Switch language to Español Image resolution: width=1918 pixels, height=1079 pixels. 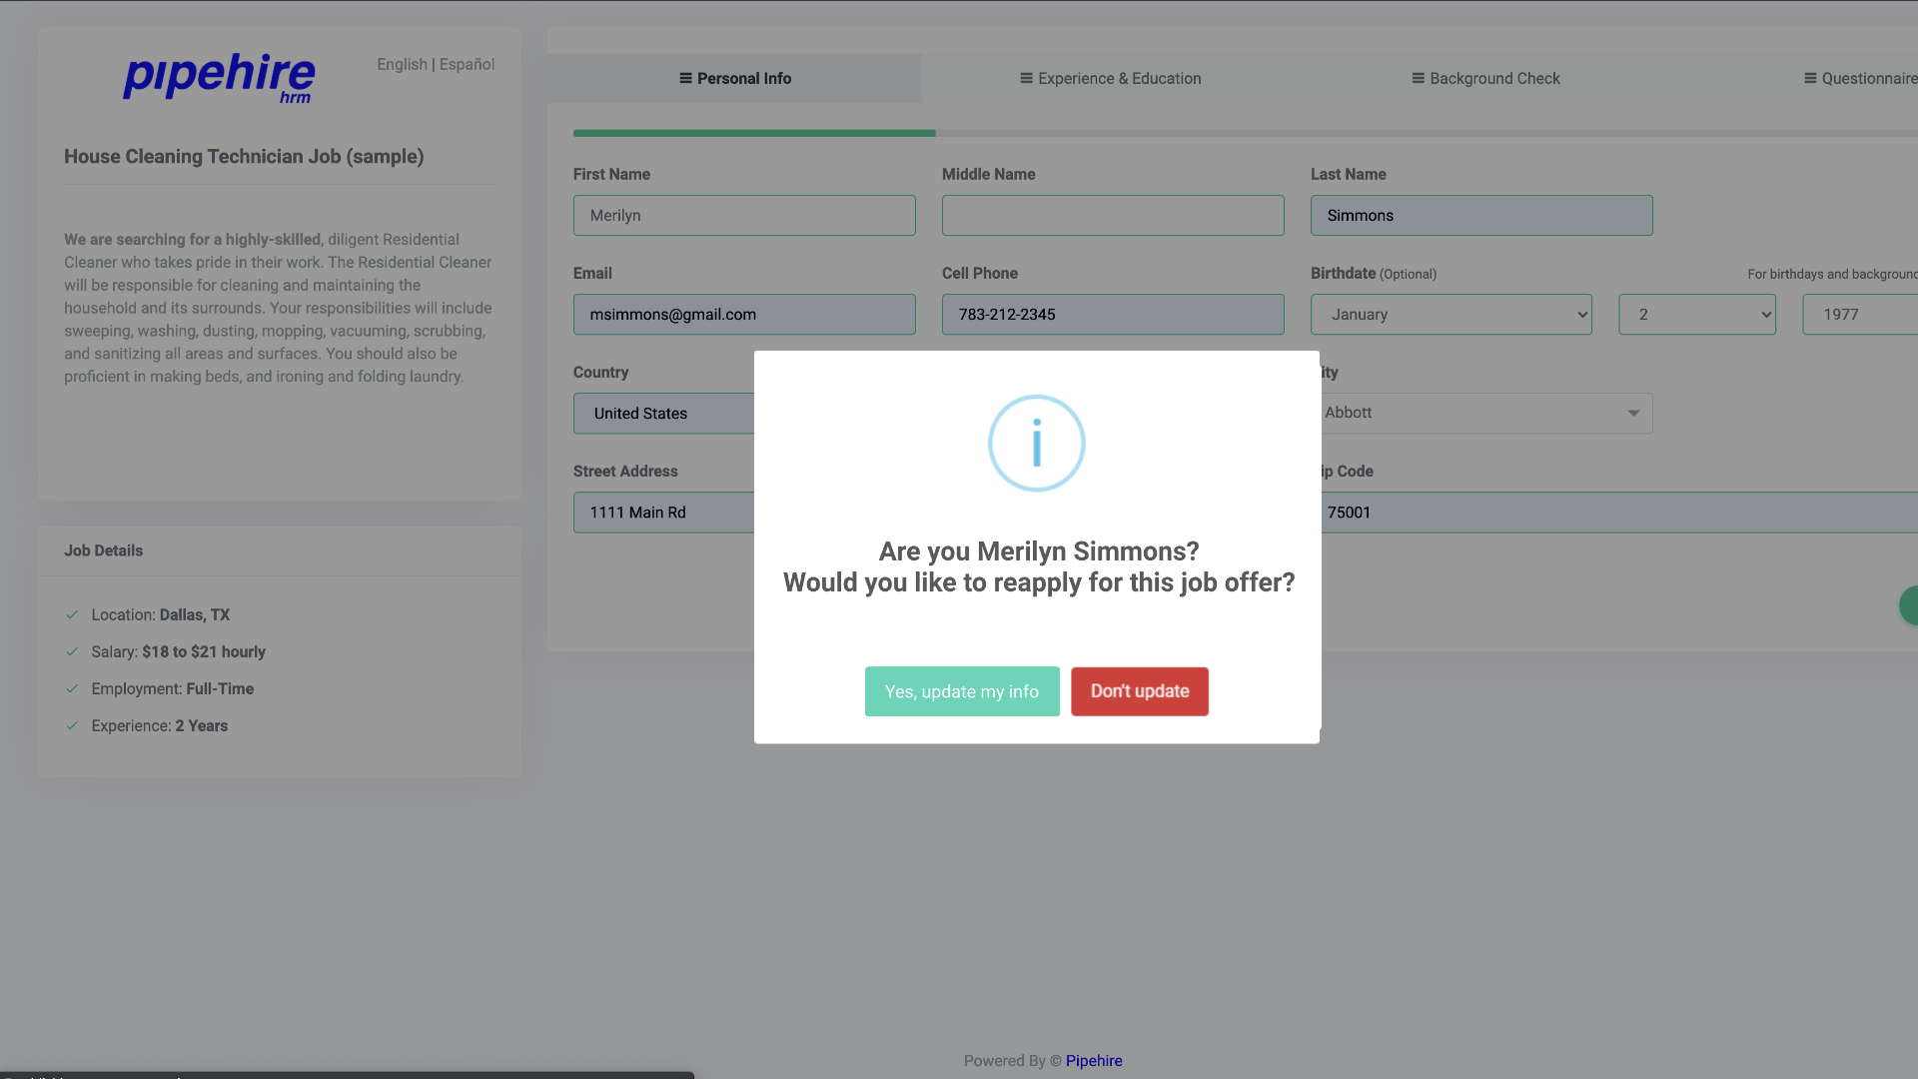pyautogui.click(x=467, y=64)
